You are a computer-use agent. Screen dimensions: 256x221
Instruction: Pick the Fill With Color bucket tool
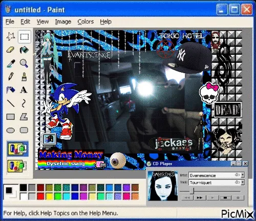(24, 50)
